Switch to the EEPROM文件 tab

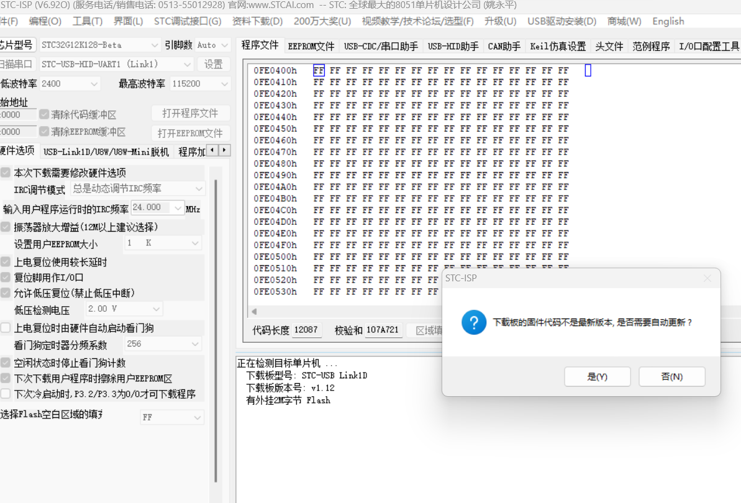pyautogui.click(x=311, y=47)
